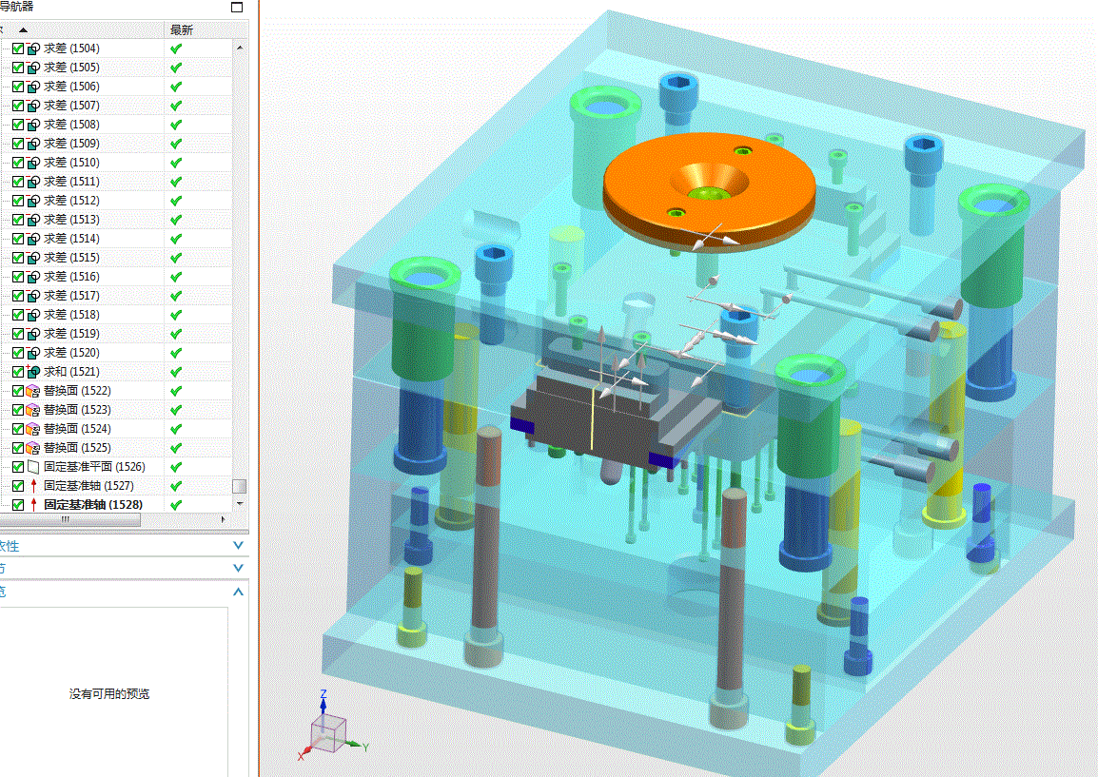Click the datum axis icon of 固定基准轴 (1527)
This screenshot has height=777, width=1098.
pos(33,486)
